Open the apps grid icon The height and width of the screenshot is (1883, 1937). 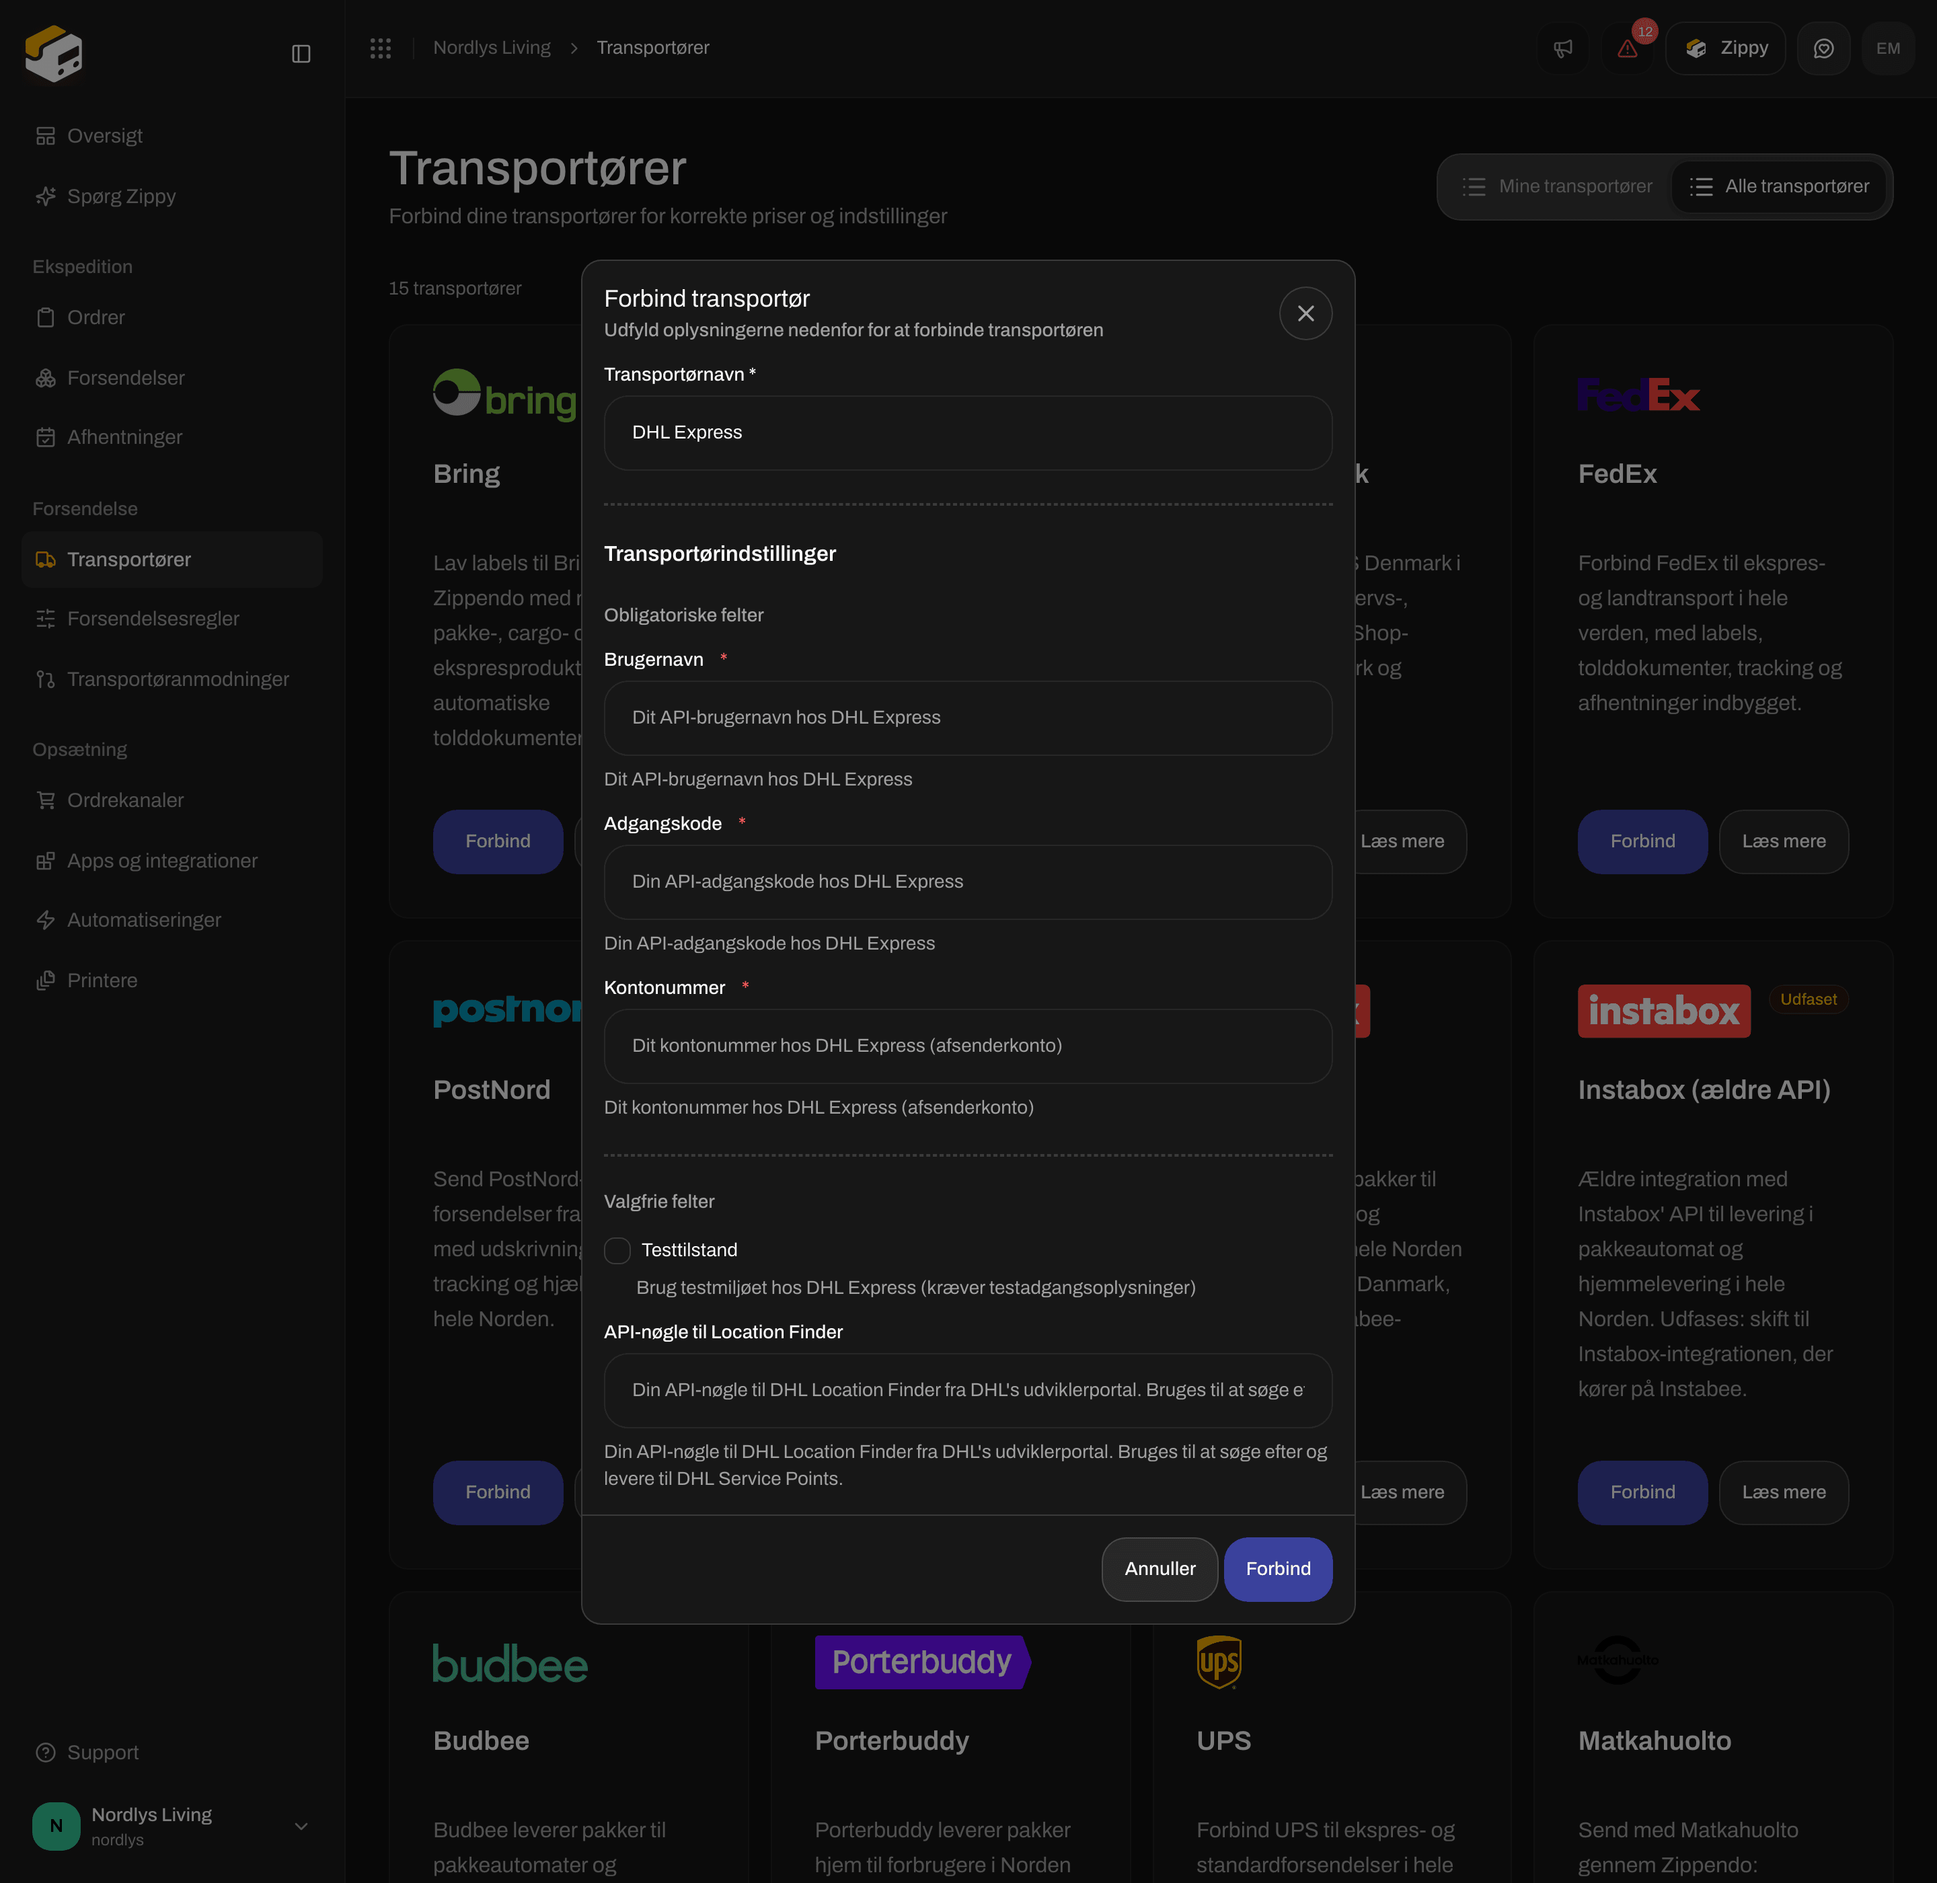[x=381, y=48]
